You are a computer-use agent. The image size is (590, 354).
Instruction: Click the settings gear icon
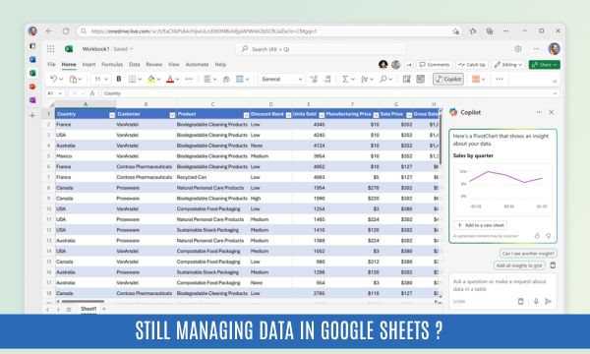click(x=518, y=49)
